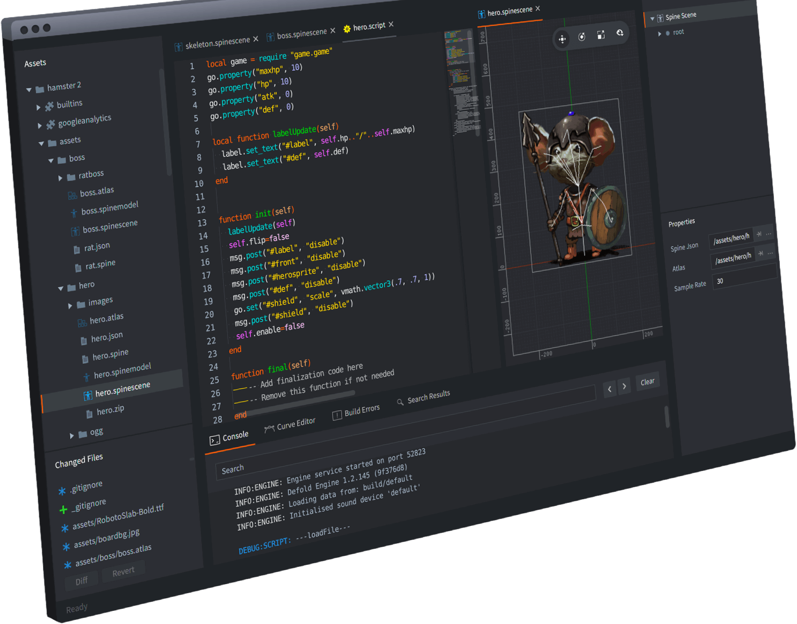Viewport: 797px width, 624px height.
Task: Click the go-to arrow beside Atlas field
Action: point(760,253)
